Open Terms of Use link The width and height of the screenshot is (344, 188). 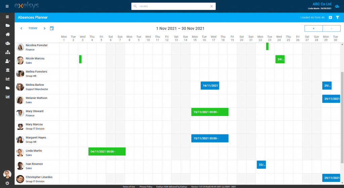129,187
